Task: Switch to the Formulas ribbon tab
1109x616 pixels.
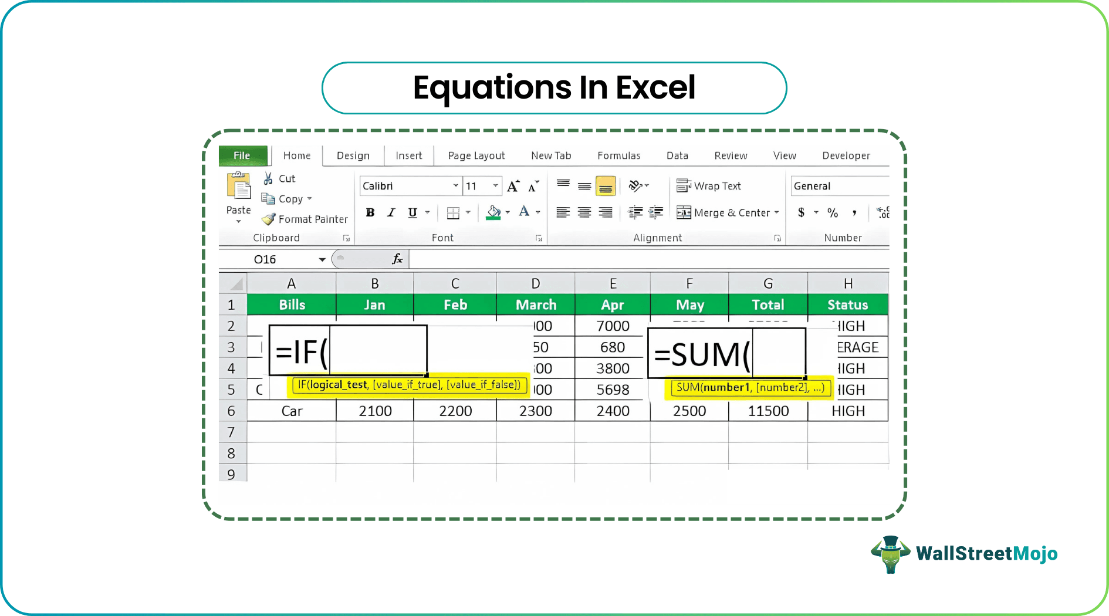Action: pyautogui.click(x=618, y=155)
